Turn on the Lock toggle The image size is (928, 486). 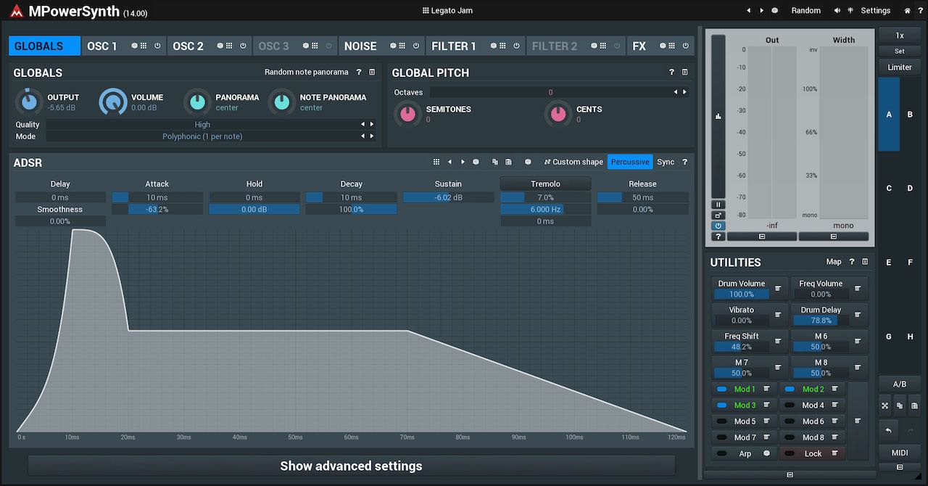[789, 453]
